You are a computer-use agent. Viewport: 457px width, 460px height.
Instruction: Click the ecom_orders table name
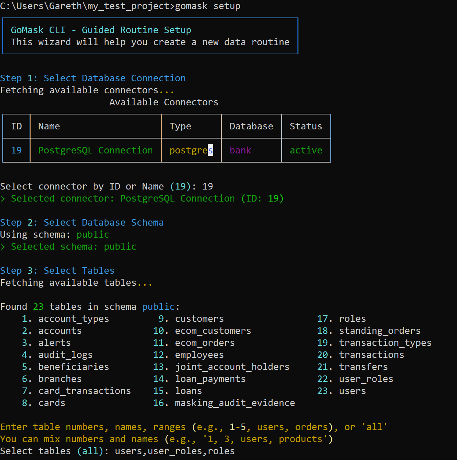[x=204, y=343]
